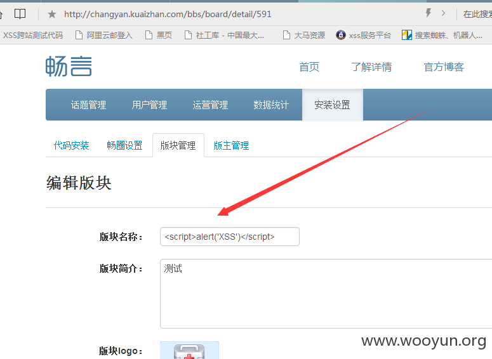This screenshot has width=492, height=359.
Task: Click the 畅言 logo
Action: 69,66
